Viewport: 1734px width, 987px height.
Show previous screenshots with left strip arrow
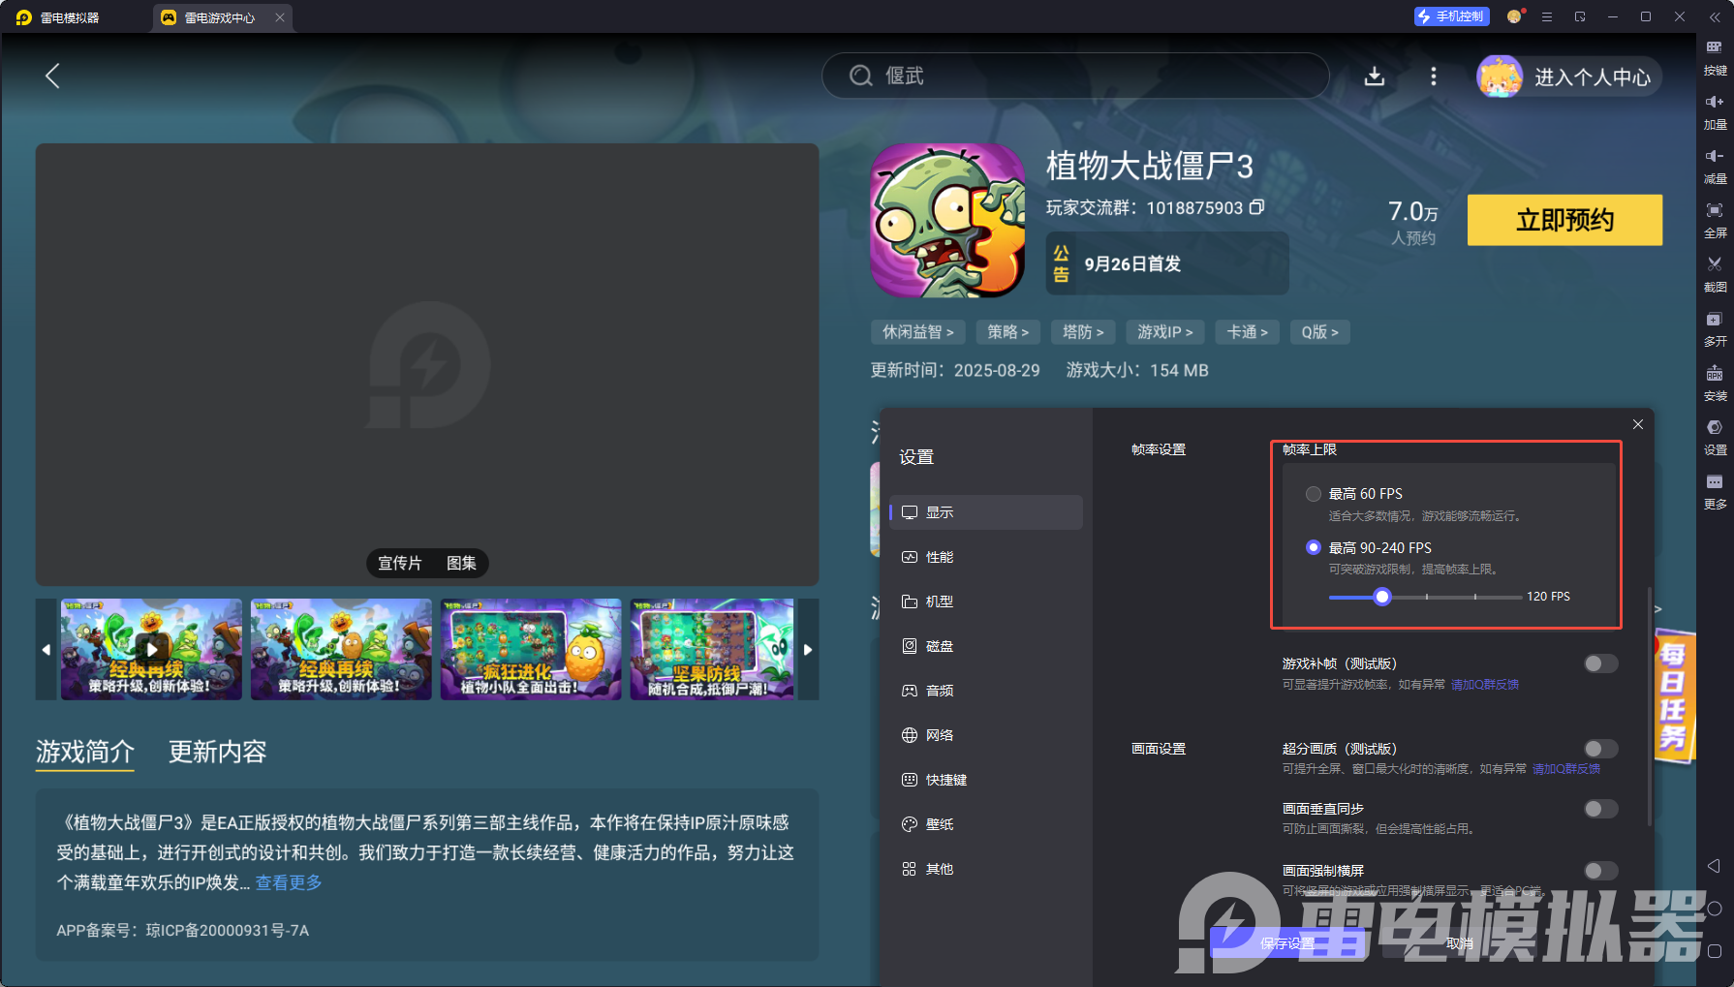pyautogui.click(x=46, y=649)
